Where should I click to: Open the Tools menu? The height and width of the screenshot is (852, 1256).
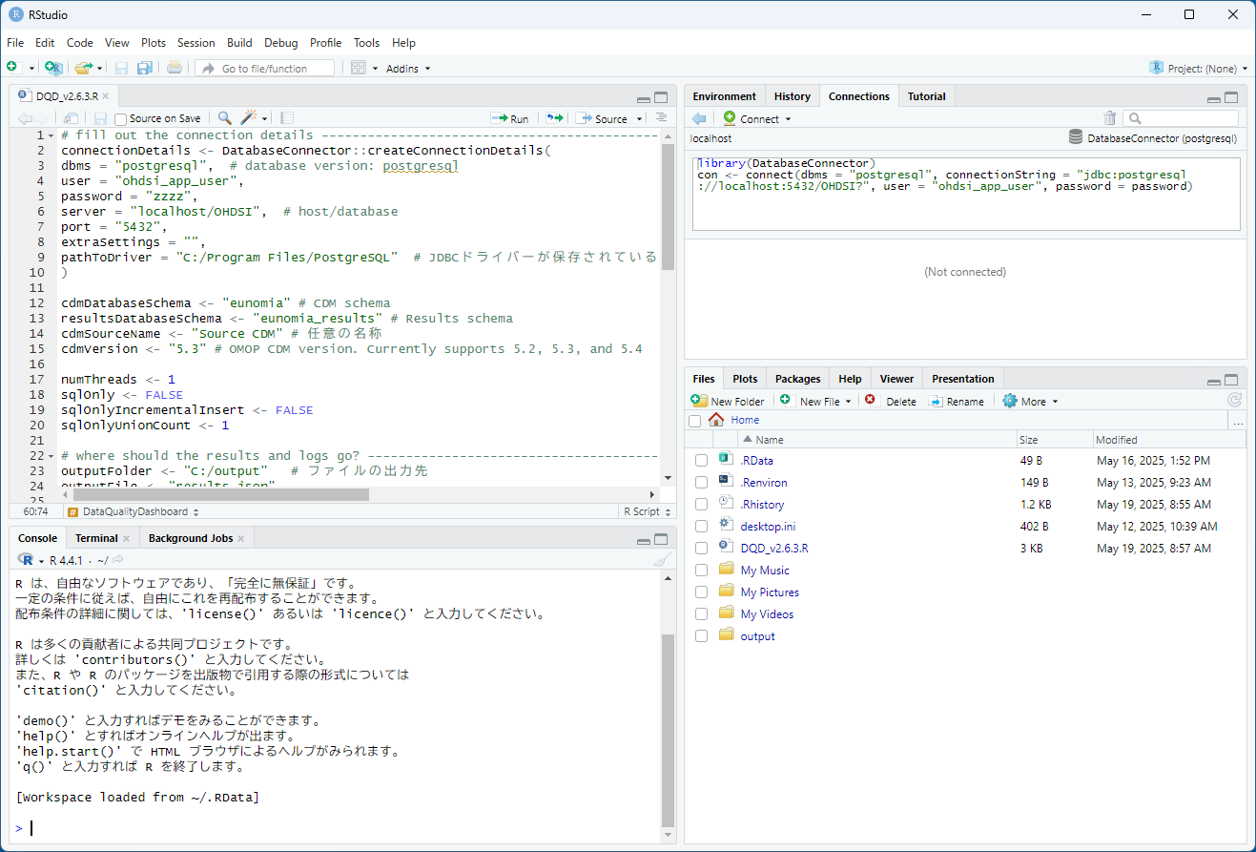pos(366,43)
